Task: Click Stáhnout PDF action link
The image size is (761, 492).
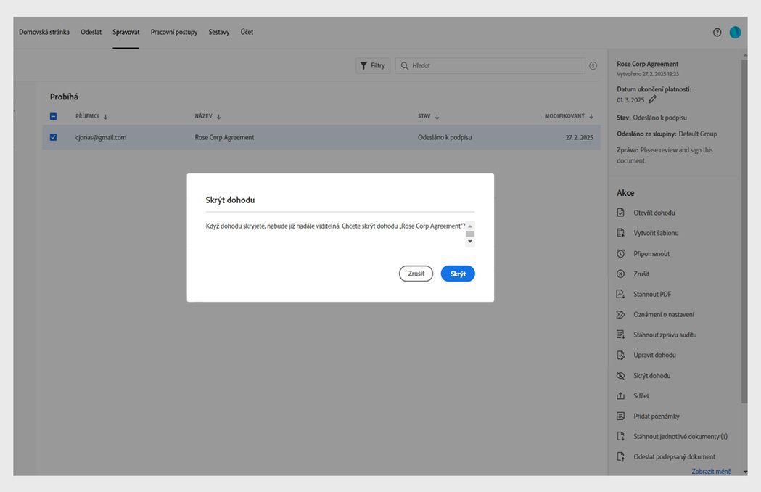Action: pos(652,295)
